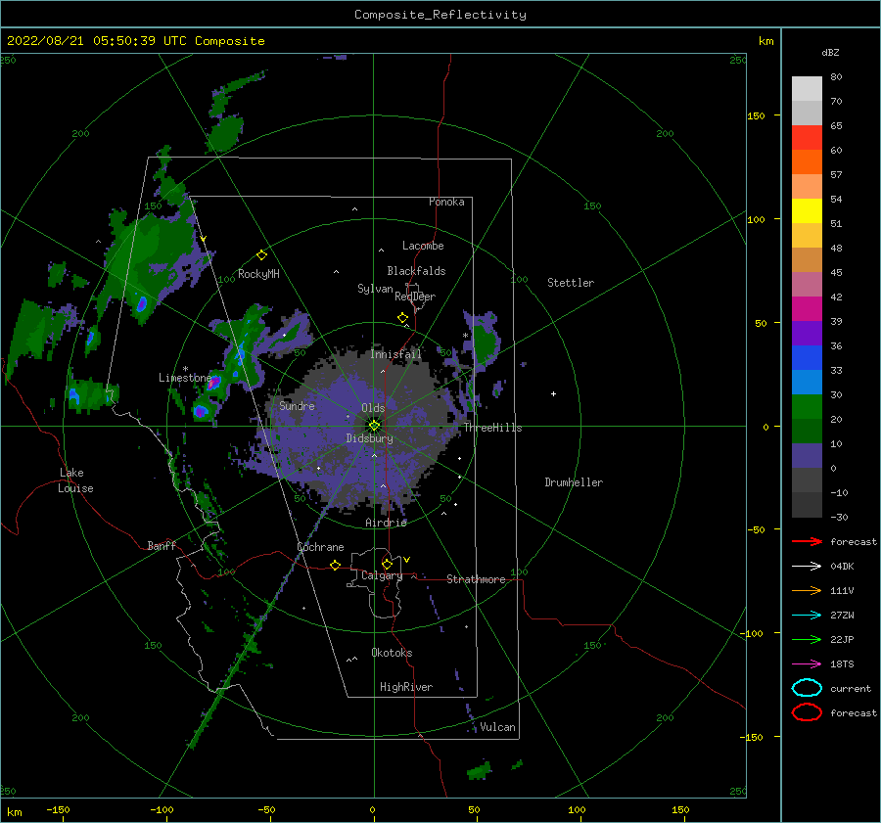Viewport: 881px width, 823px height.
Task: Click the radar site marker at Olds
Action: (374, 426)
